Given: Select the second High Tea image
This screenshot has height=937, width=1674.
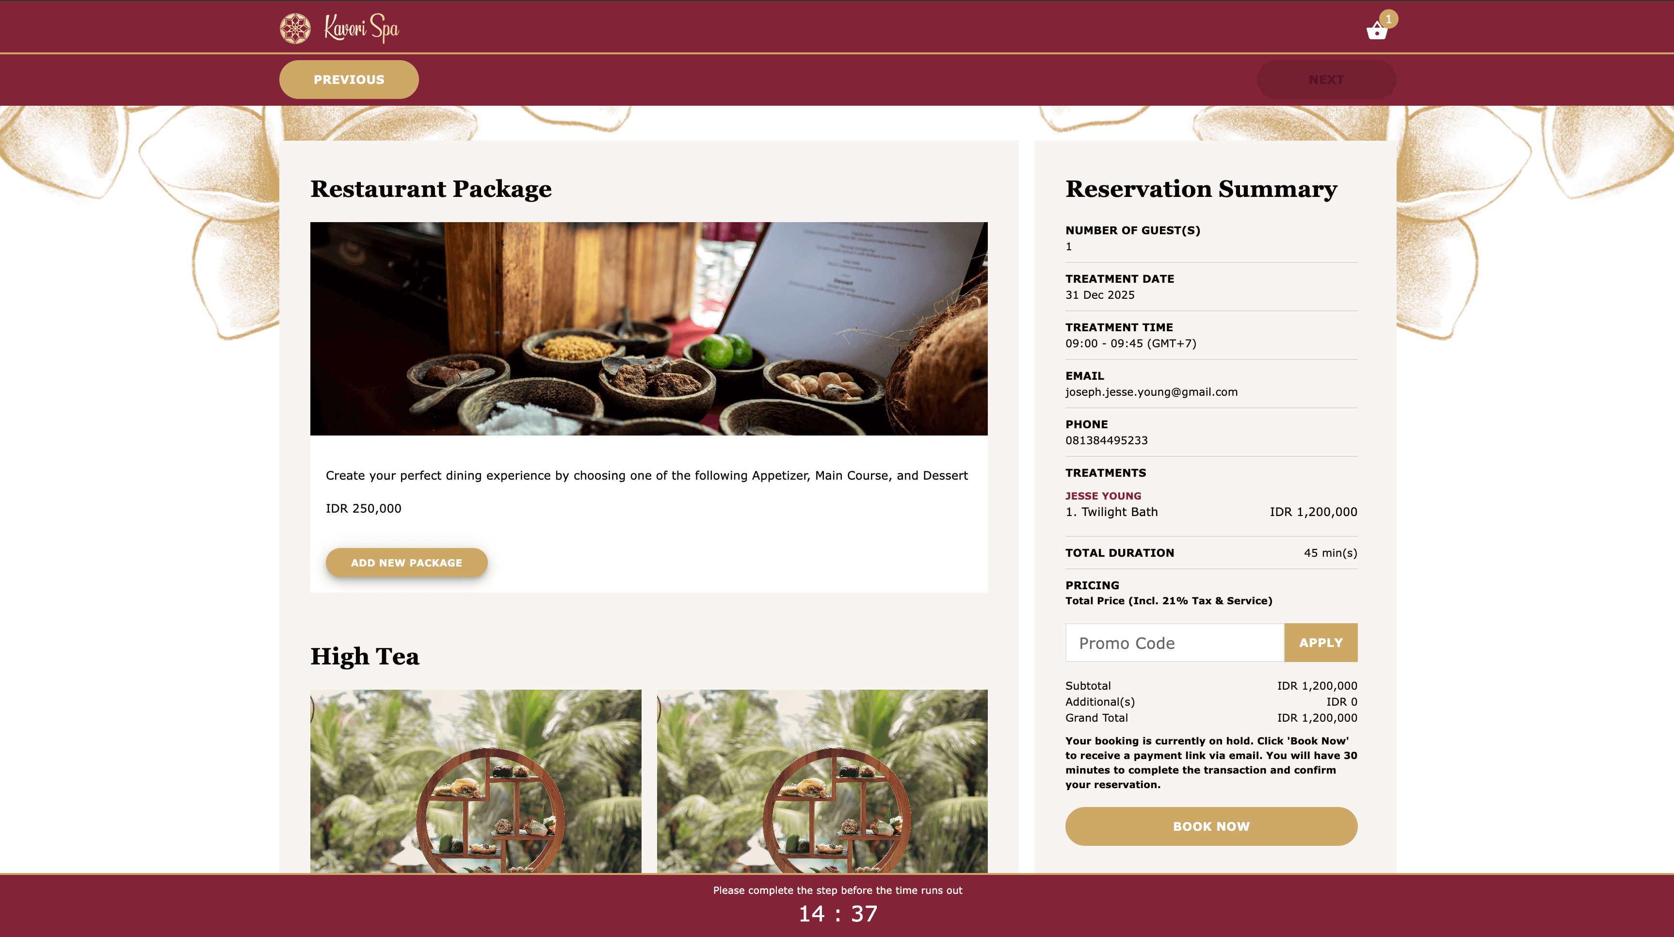Looking at the screenshot, I should tap(822, 781).
